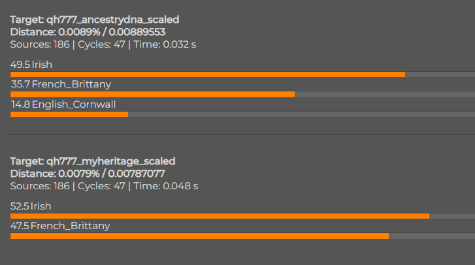Screen dimensions: 475x265
Task: Click the Target qh777_myheritage_scaled heading
Action: [x=93, y=161]
